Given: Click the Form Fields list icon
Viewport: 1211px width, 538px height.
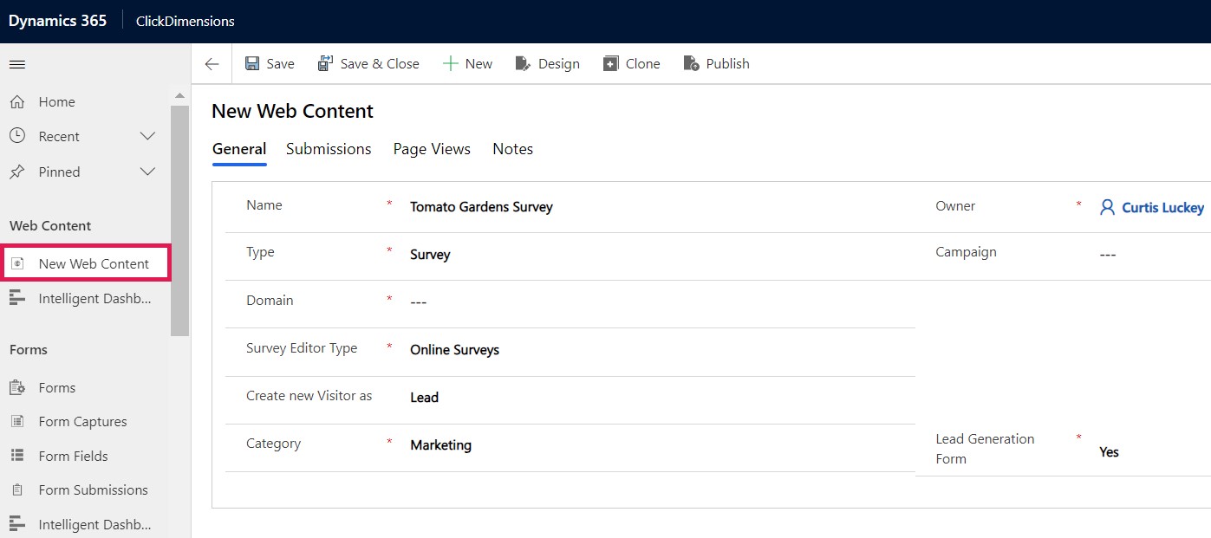Looking at the screenshot, I should click(x=17, y=456).
